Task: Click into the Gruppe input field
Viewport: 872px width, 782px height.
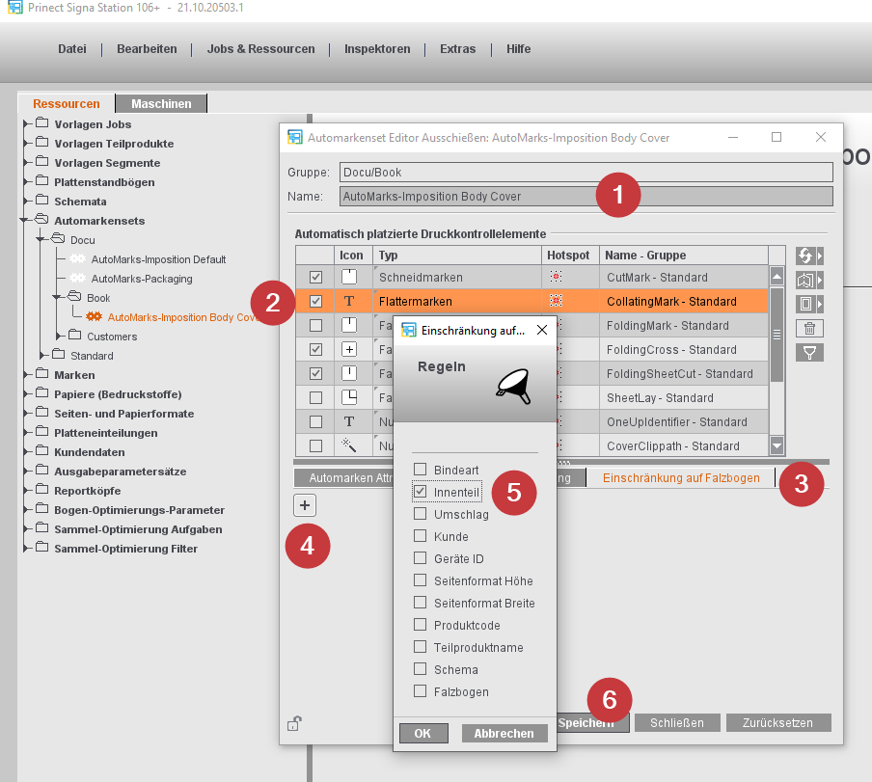Action: pos(586,173)
